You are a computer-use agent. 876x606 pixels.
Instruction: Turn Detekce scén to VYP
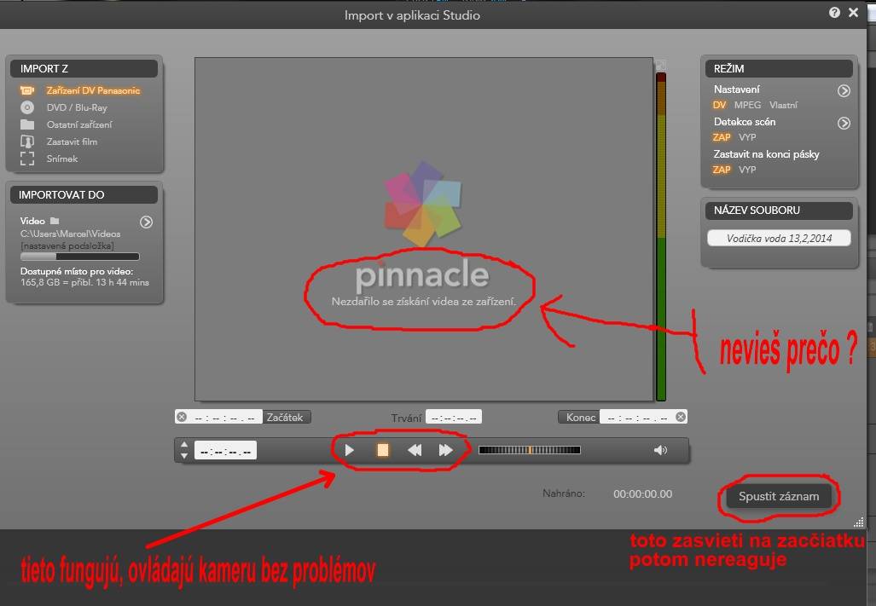[747, 137]
